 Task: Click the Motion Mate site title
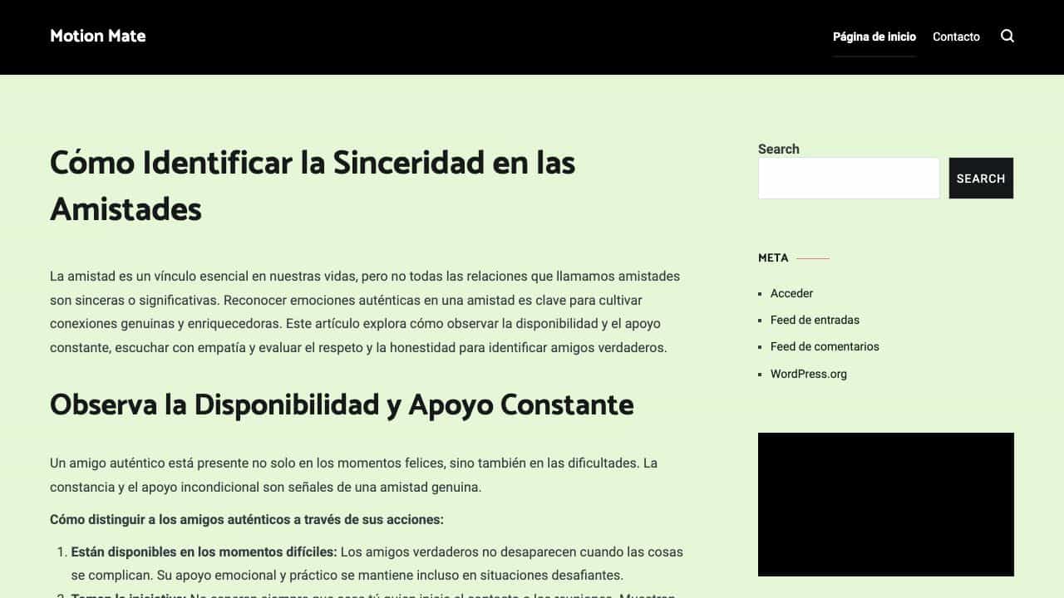(x=98, y=36)
